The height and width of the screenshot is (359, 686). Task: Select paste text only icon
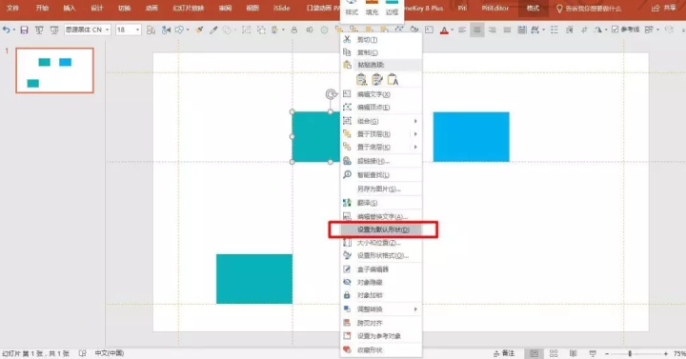393,80
